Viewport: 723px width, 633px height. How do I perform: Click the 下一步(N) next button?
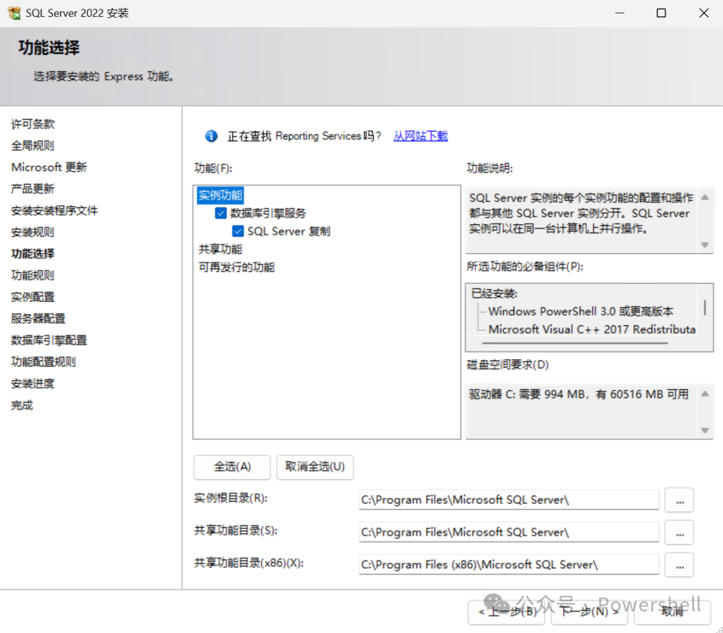(x=589, y=612)
